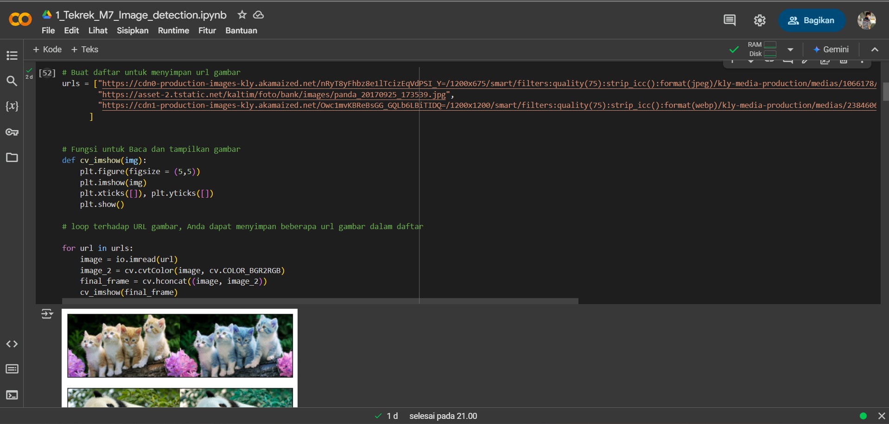Toggle cell output collapse icon
This screenshot has height=424, width=889.
pos(47,314)
